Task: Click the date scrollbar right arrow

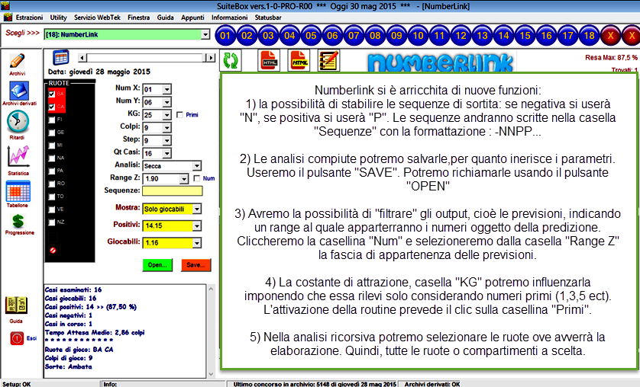Action: [x=211, y=58]
